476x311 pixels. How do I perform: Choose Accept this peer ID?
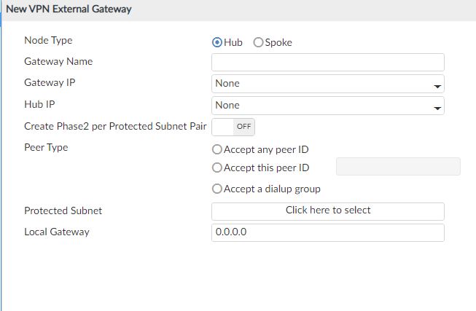pyautogui.click(x=216, y=168)
